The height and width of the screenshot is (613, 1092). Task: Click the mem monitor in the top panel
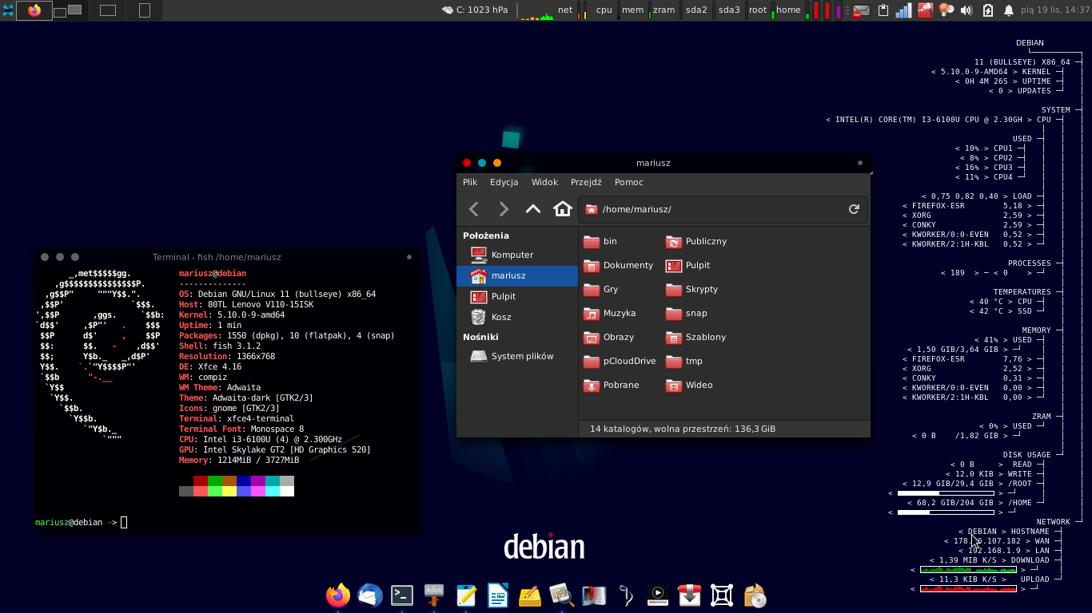point(632,10)
